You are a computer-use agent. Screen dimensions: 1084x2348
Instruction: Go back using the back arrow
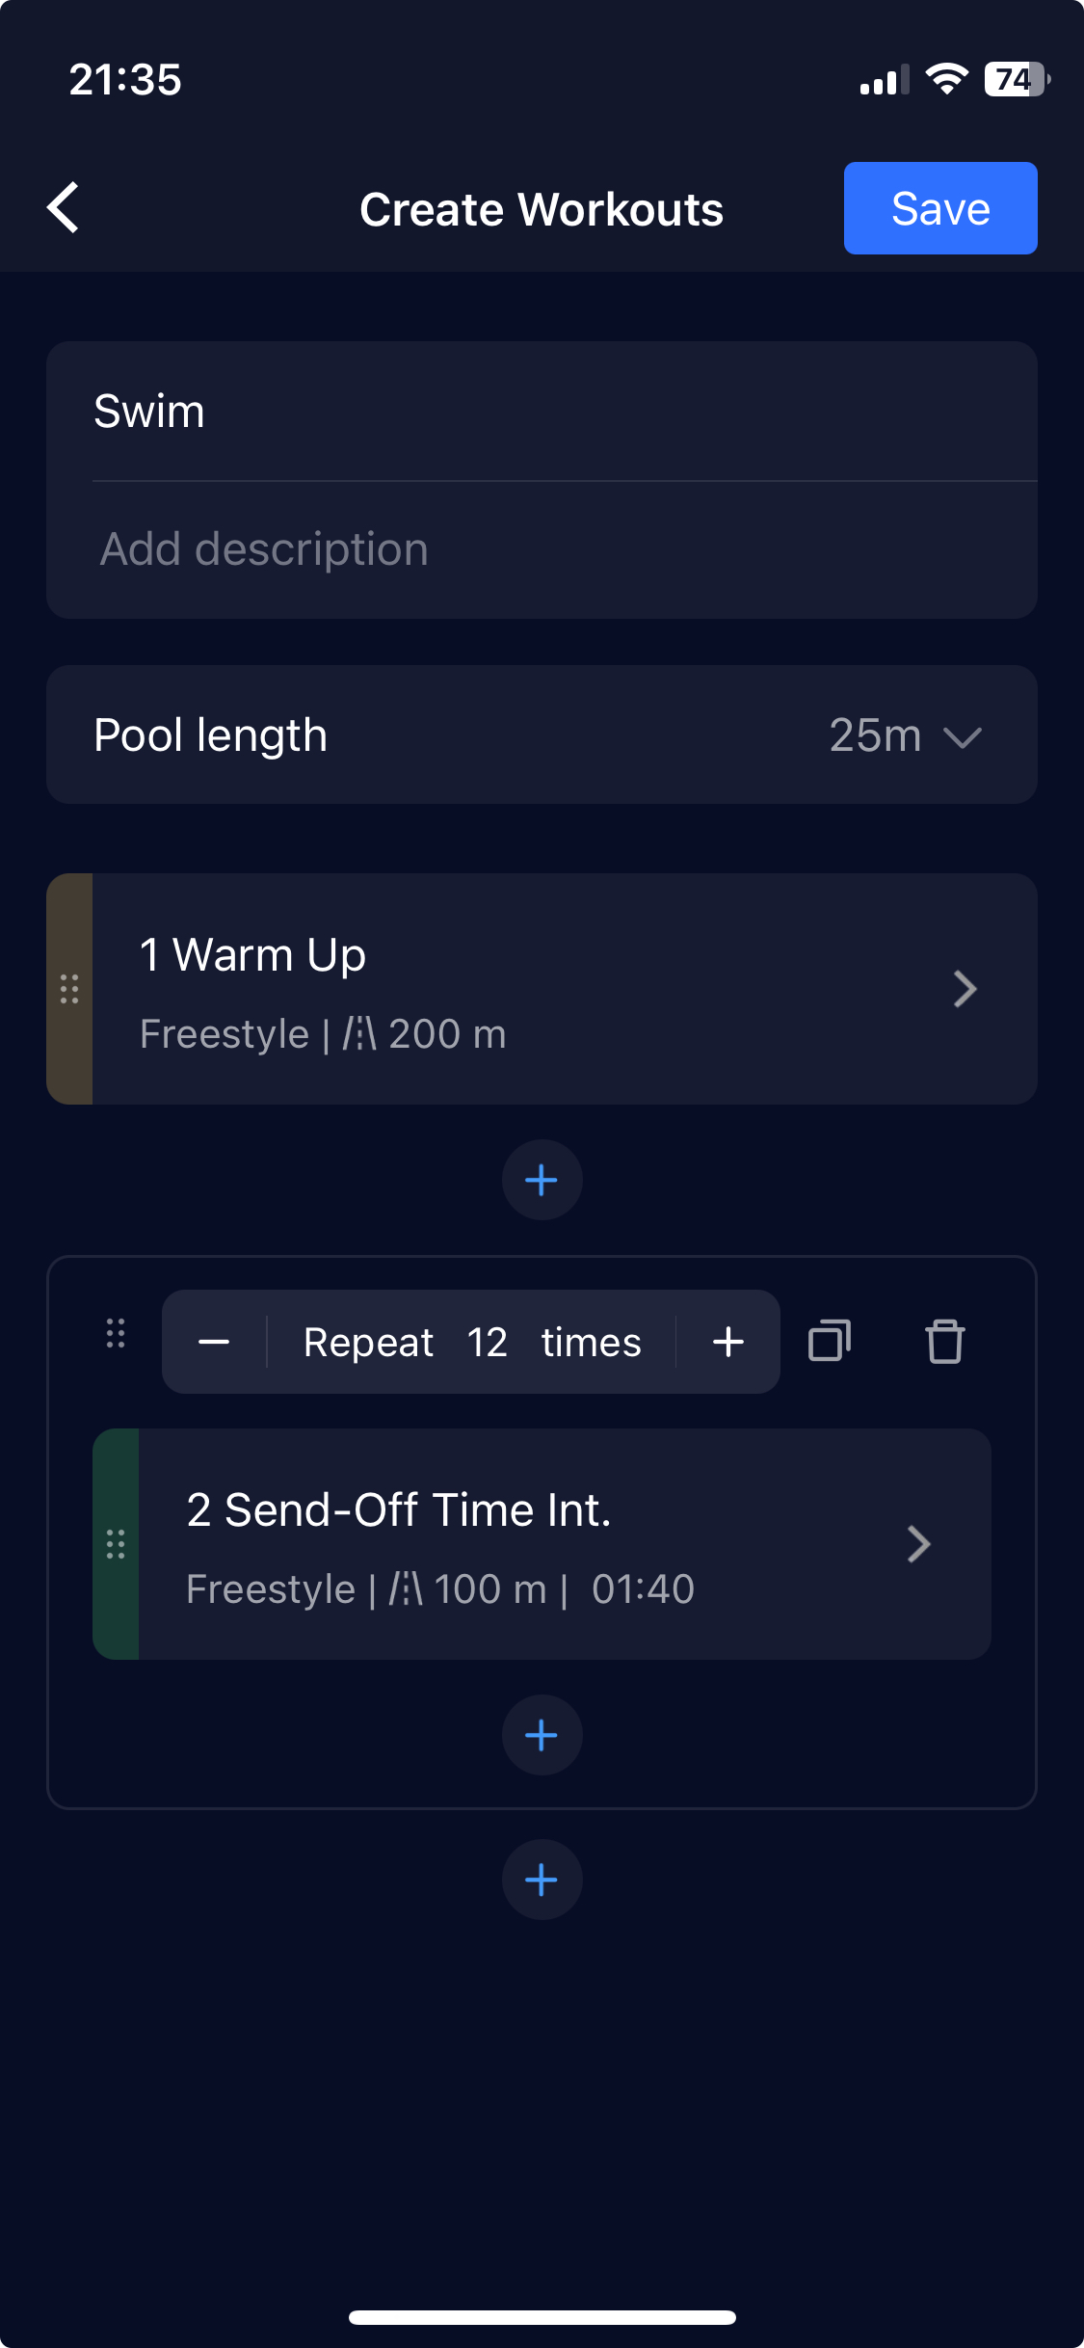[x=64, y=208]
